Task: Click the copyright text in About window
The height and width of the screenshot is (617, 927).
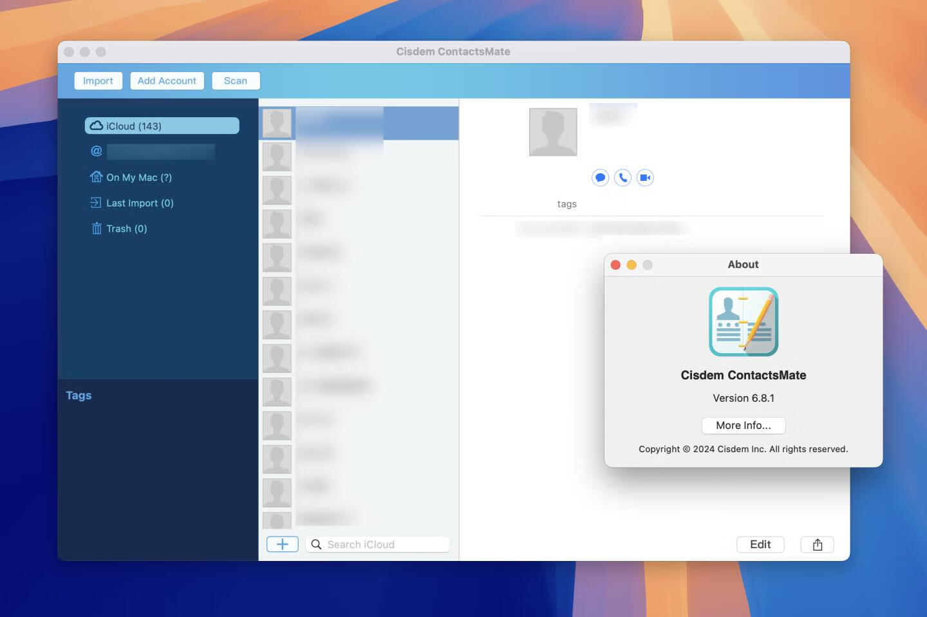Action: (x=744, y=449)
